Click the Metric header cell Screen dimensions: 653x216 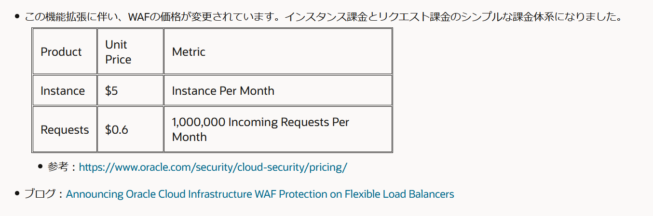(278, 51)
